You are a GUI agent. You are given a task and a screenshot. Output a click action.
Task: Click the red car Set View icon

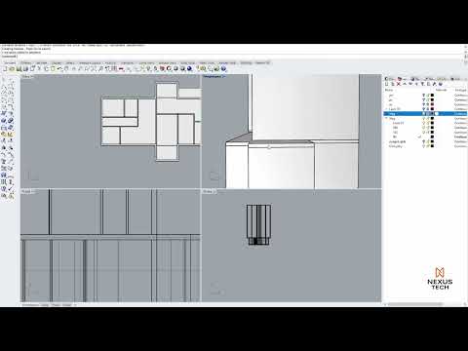pyautogui.click(x=121, y=68)
